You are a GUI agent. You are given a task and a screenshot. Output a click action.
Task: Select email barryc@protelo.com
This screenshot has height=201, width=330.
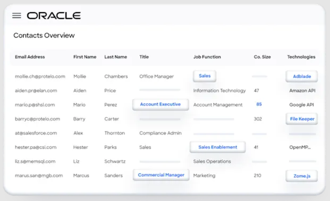pos(37,119)
